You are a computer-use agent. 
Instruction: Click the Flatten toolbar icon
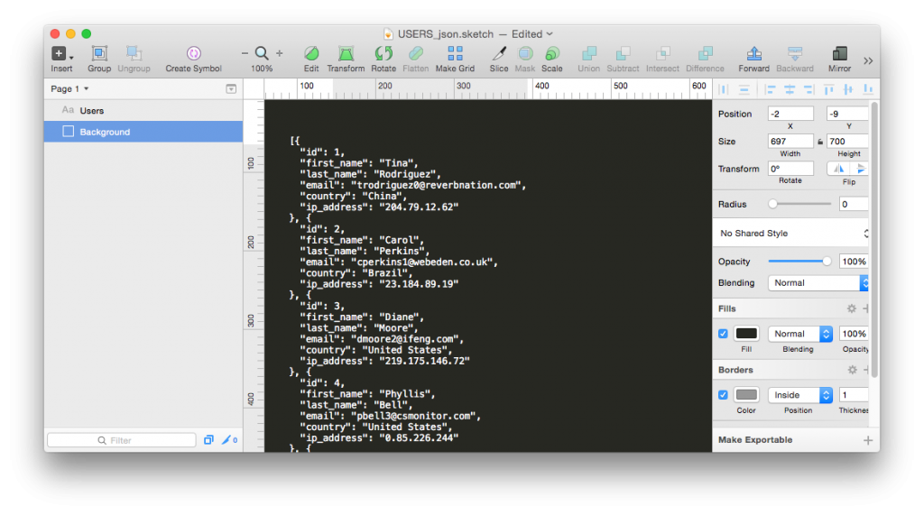click(415, 53)
